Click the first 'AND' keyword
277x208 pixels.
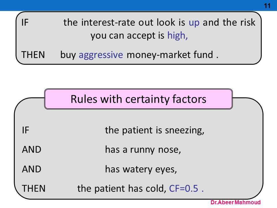click(x=32, y=150)
